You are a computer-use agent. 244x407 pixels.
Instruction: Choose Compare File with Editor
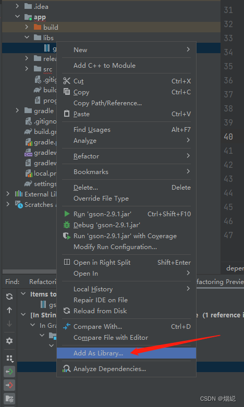pyautogui.click(x=126, y=338)
